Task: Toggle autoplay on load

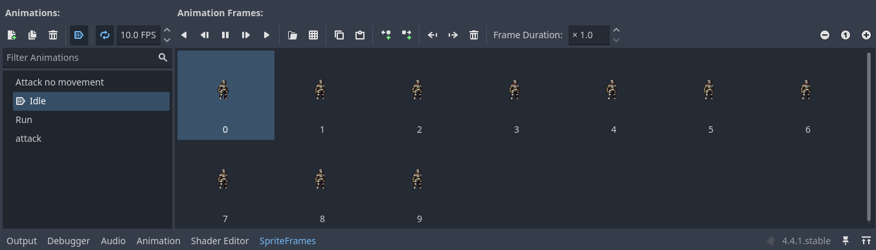Action: pos(79,35)
